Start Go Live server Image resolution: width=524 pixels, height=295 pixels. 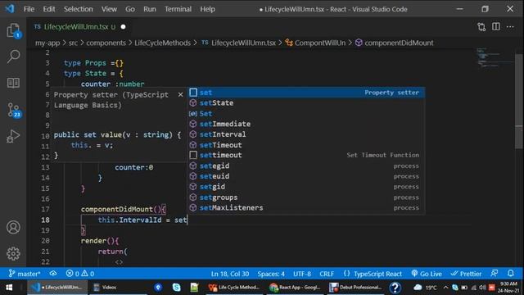tap(427, 274)
